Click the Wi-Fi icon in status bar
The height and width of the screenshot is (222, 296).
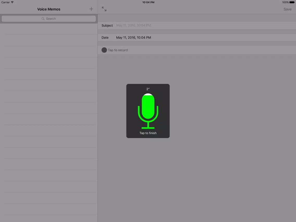coord(12,2)
